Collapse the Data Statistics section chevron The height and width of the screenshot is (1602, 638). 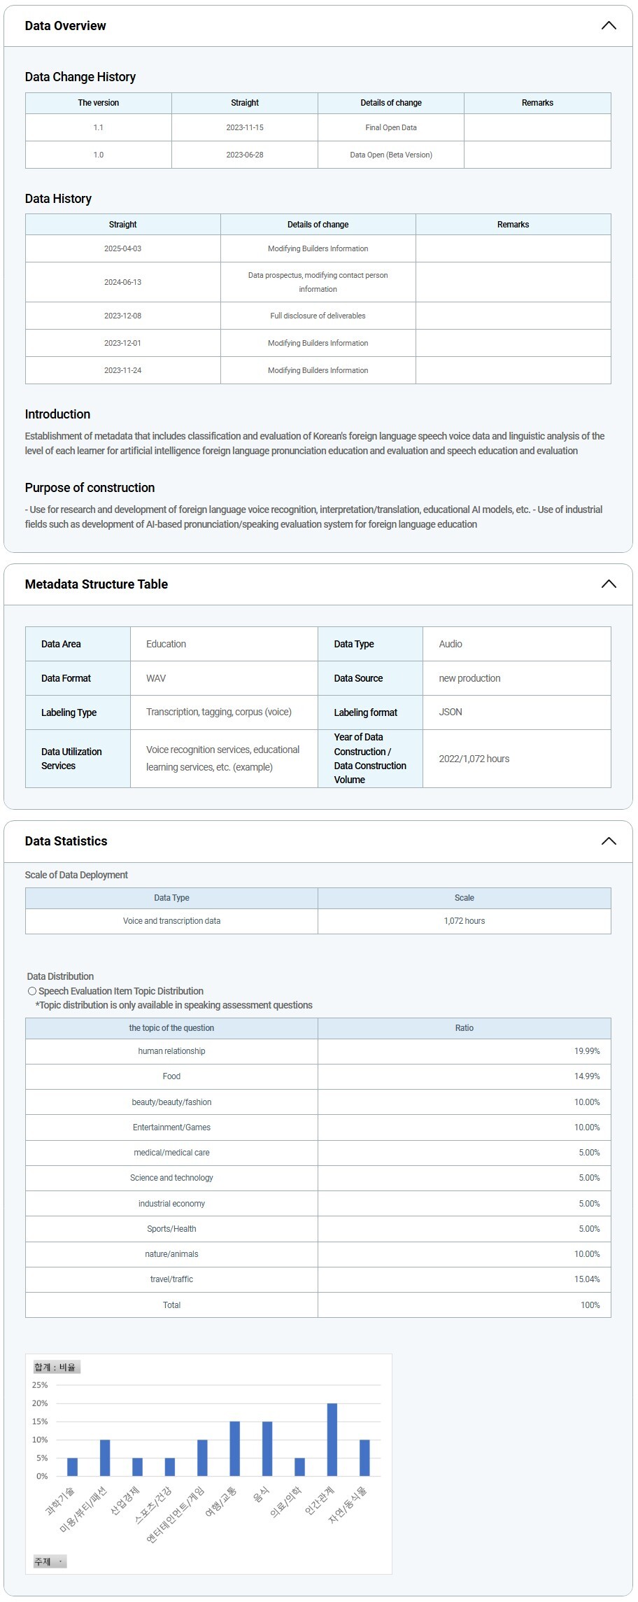(x=608, y=841)
